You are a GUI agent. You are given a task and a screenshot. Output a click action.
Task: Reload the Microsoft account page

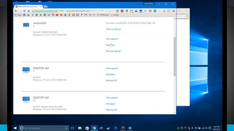[24, 11]
